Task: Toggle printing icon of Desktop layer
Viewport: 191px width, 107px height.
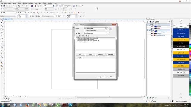Action: click(153, 34)
